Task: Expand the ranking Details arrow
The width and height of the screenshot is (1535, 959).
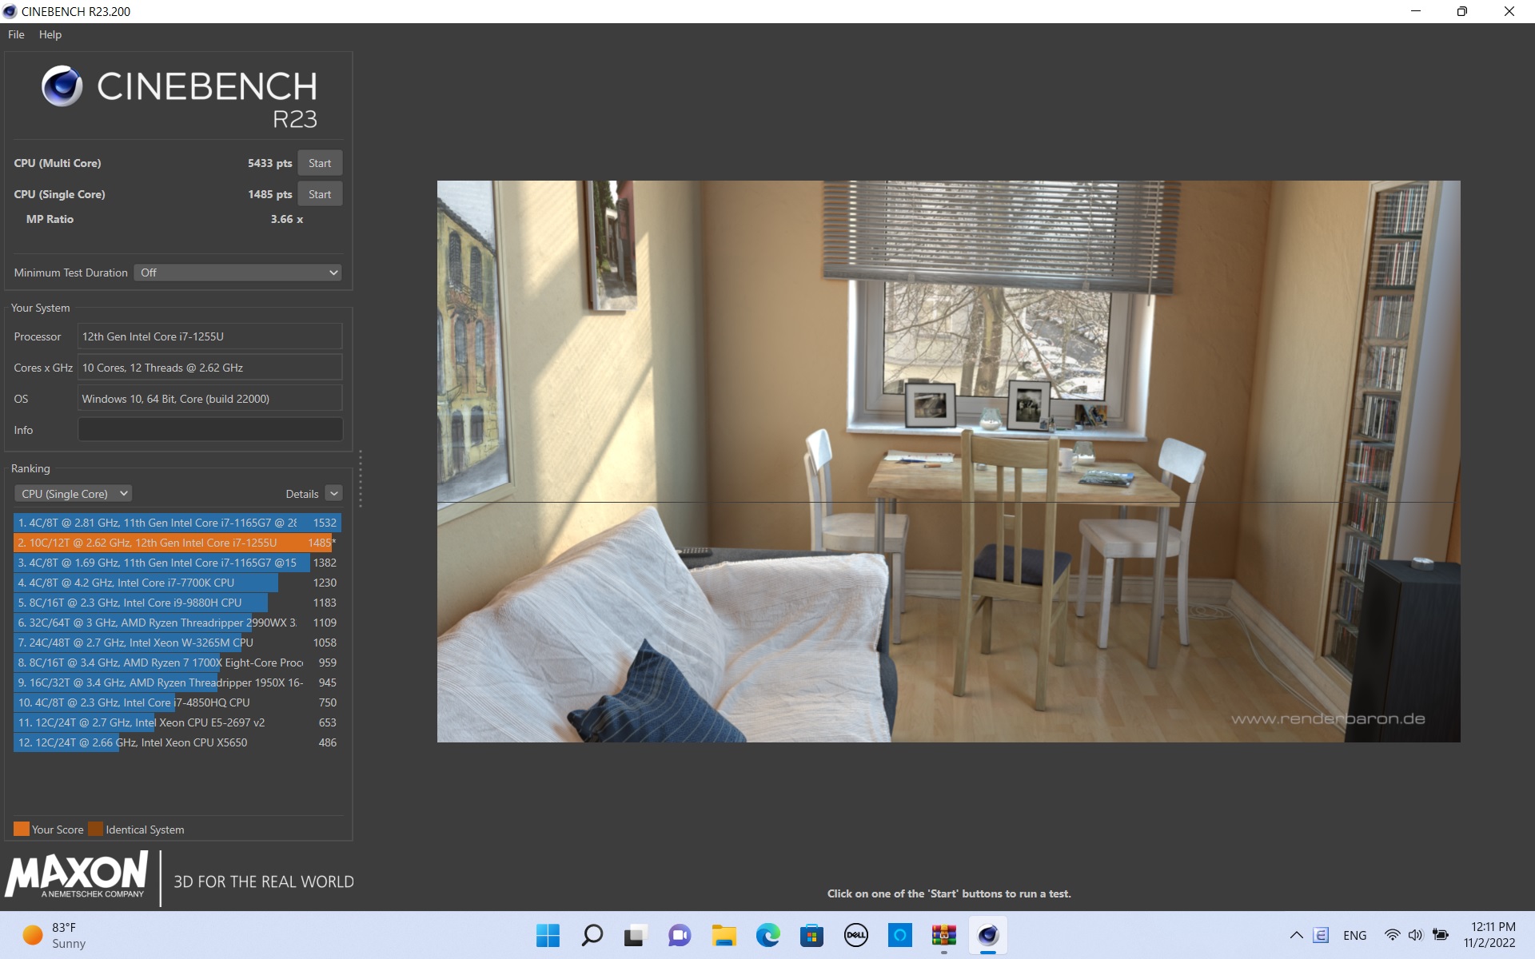Action: point(334,494)
